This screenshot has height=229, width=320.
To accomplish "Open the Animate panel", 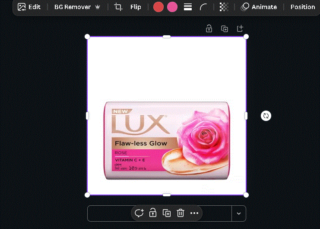I will pos(259,7).
